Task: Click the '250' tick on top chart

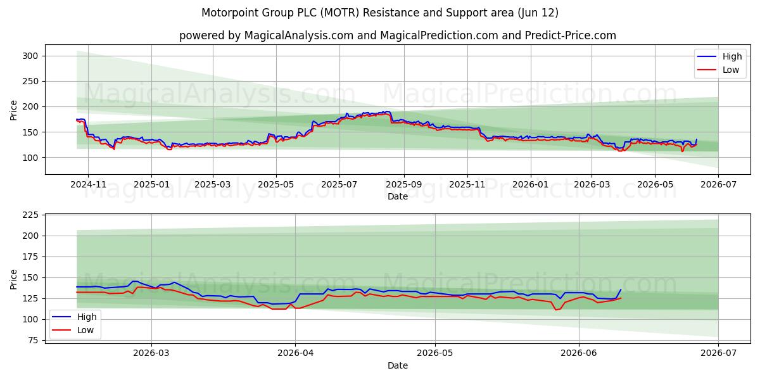Action: pyautogui.click(x=31, y=81)
